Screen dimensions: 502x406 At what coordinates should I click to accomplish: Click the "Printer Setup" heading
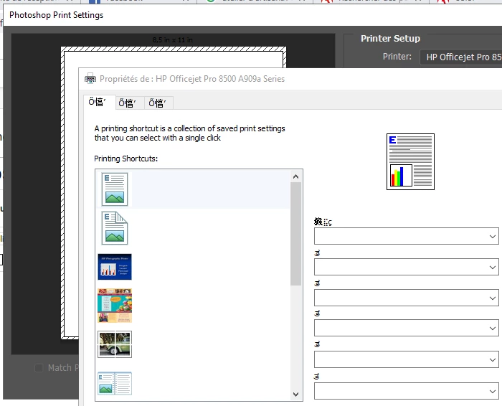(x=390, y=39)
